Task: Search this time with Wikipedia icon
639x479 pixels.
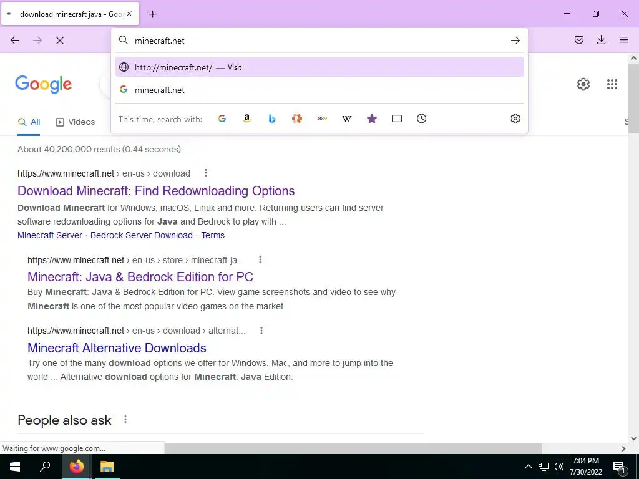Action: coord(347,119)
